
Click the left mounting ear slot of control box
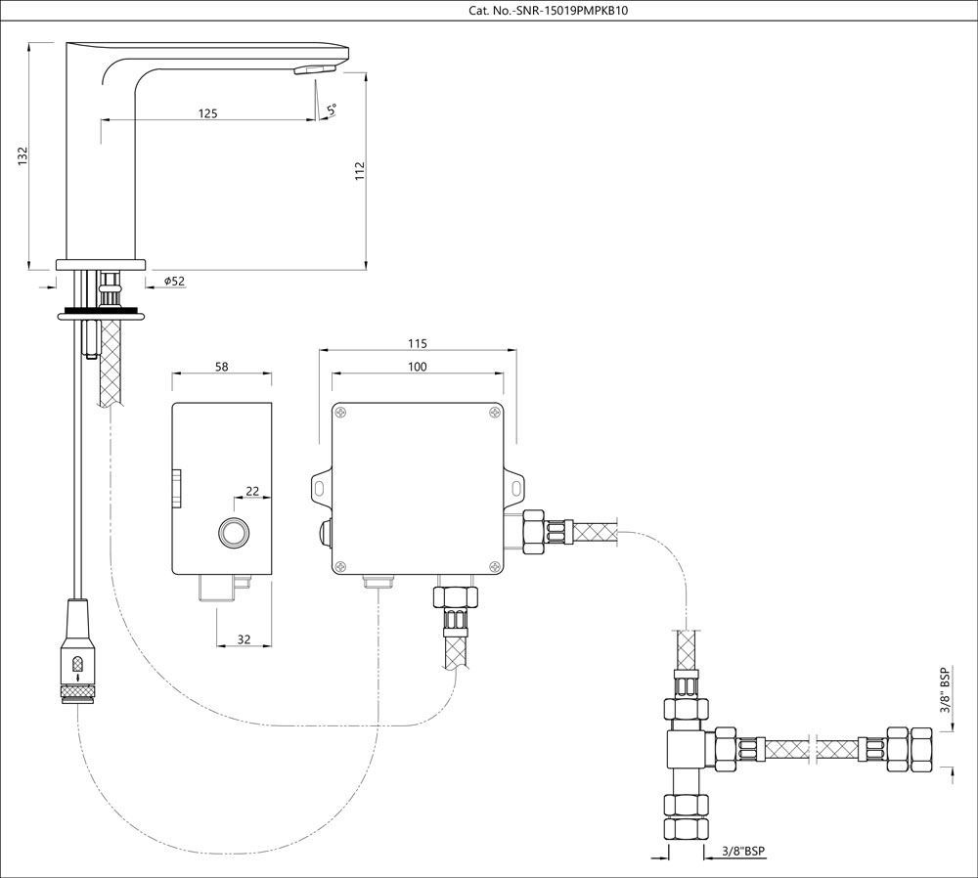(320, 485)
